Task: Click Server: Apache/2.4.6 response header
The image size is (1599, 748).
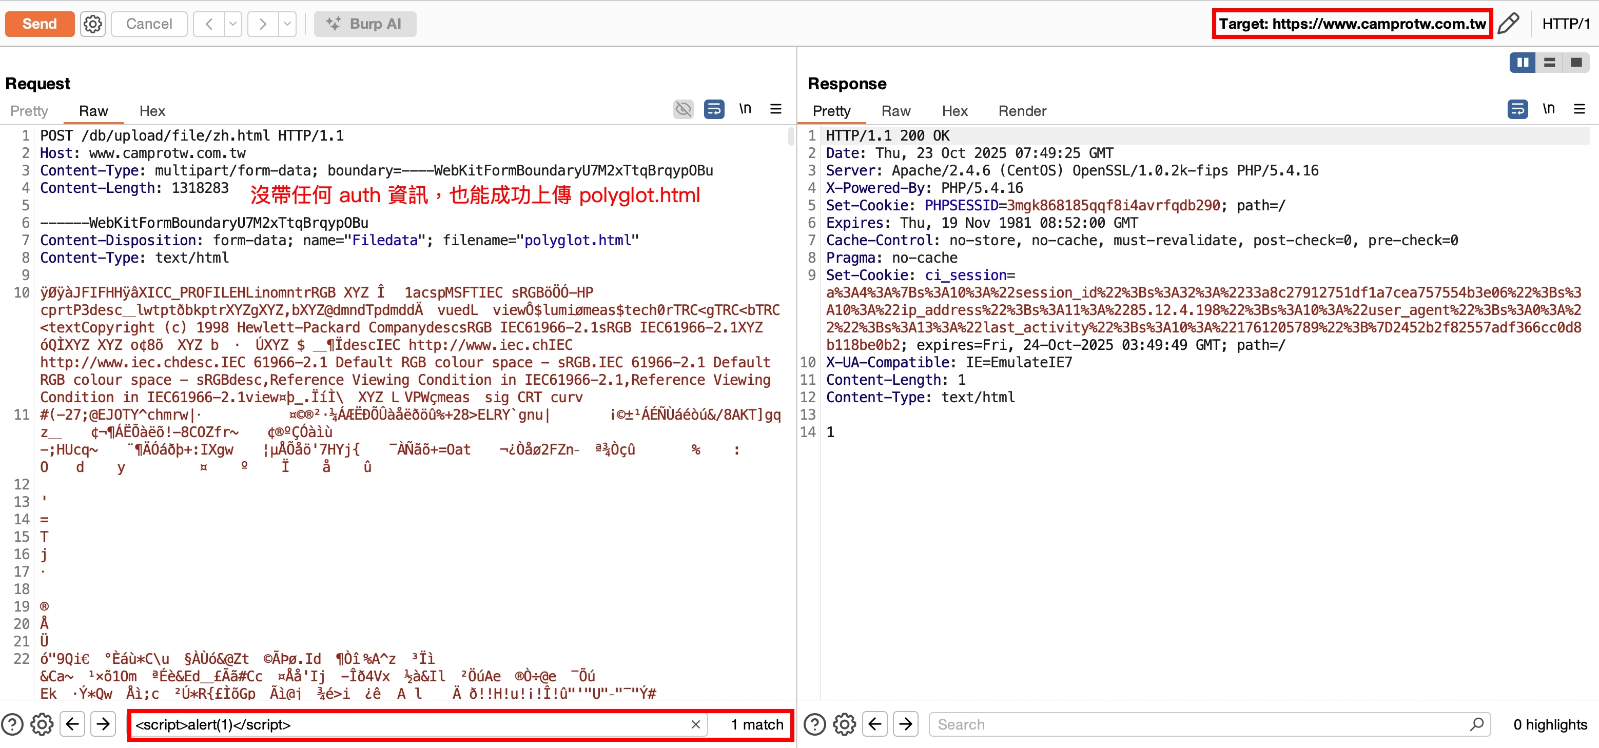Action: pos(1072,170)
